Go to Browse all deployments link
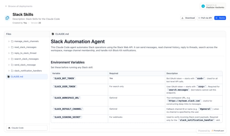Viewport: 230px width, 136px height. (20, 6)
